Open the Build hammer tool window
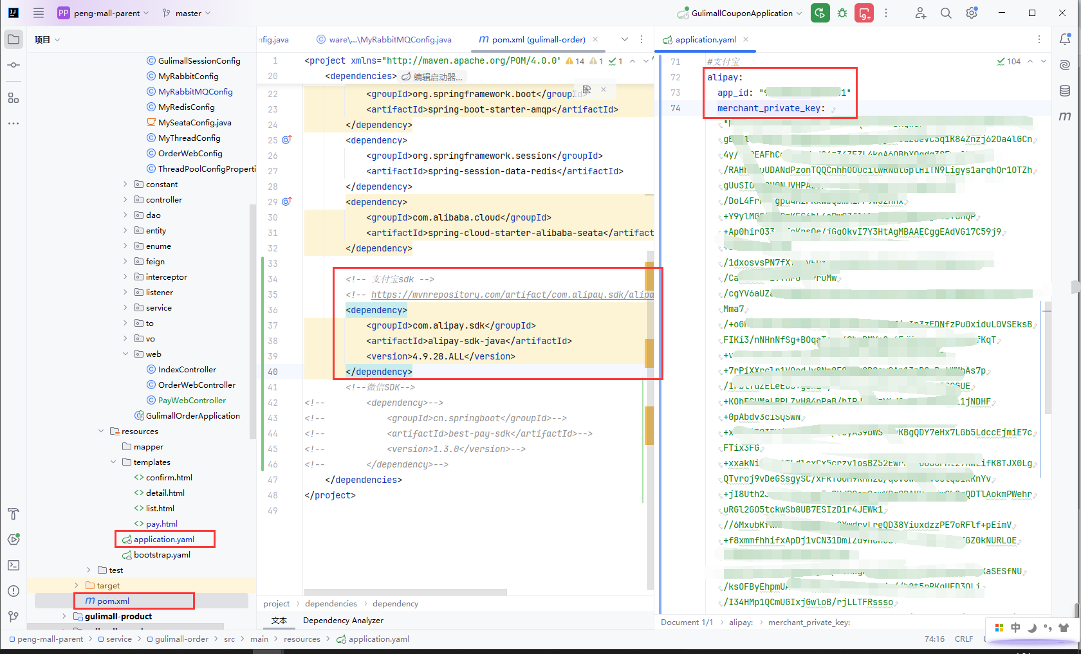Viewport: 1081px width, 654px height. 14,514
